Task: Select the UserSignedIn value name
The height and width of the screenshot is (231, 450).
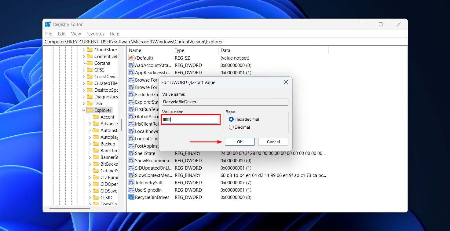Action: pos(148,190)
